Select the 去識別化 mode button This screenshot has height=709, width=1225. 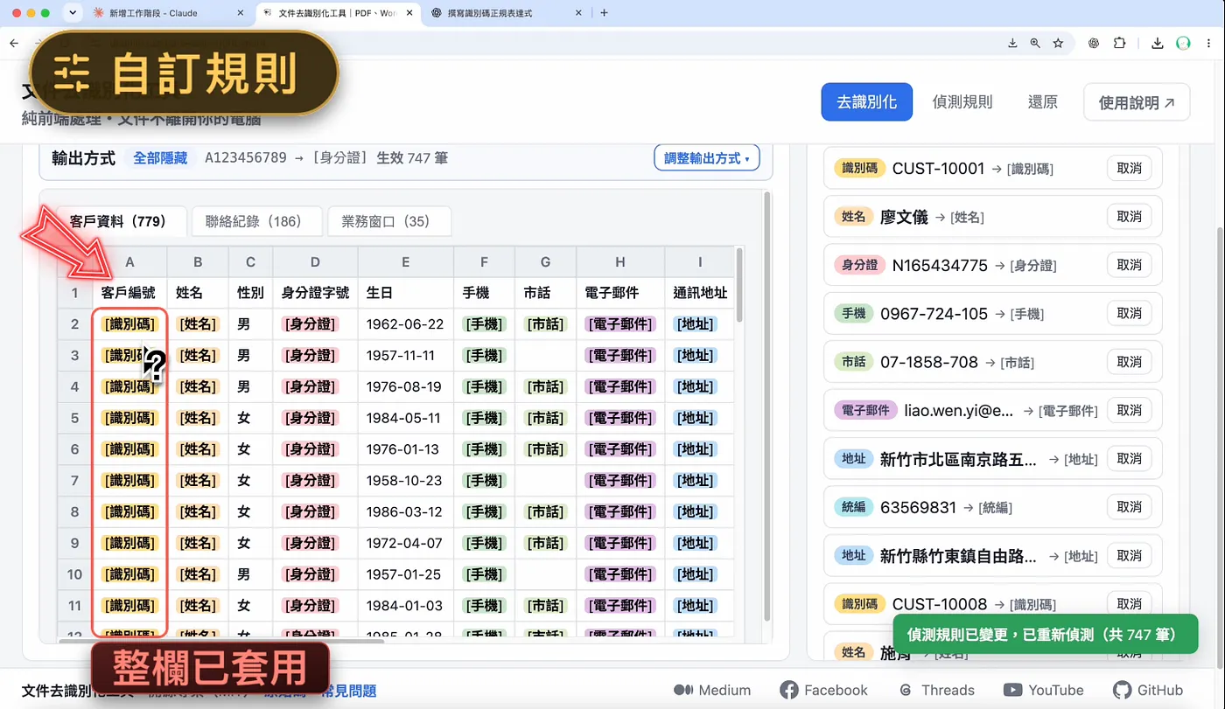pyautogui.click(x=866, y=102)
